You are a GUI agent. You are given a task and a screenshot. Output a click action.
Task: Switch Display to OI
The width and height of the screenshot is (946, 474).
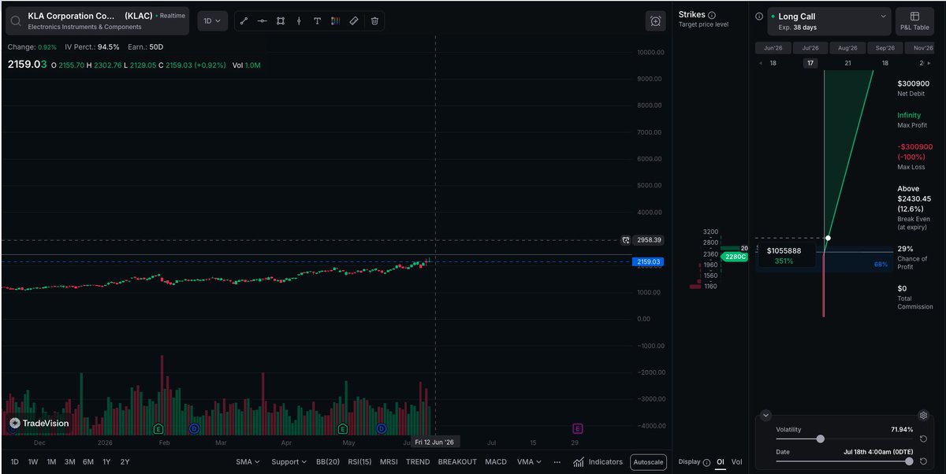coord(721,462)
